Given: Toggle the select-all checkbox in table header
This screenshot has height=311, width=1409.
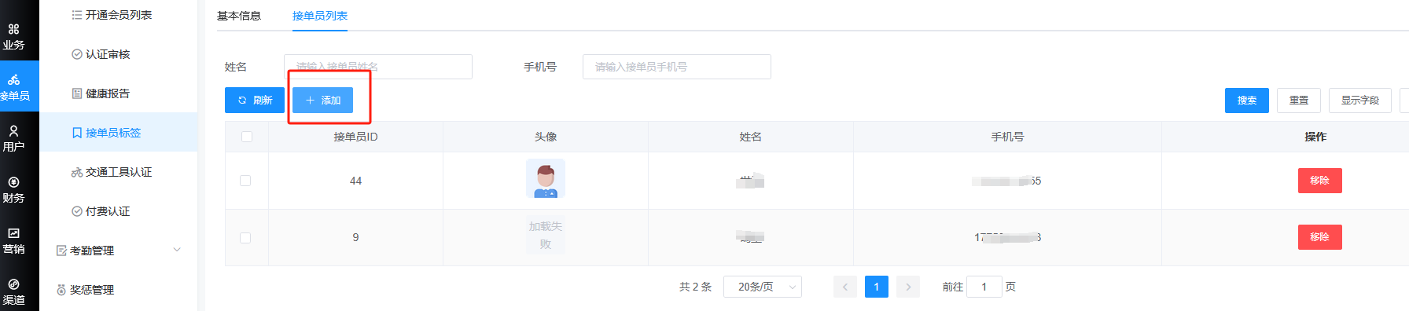Looking at the screenshot, I should tap(247, 137).
